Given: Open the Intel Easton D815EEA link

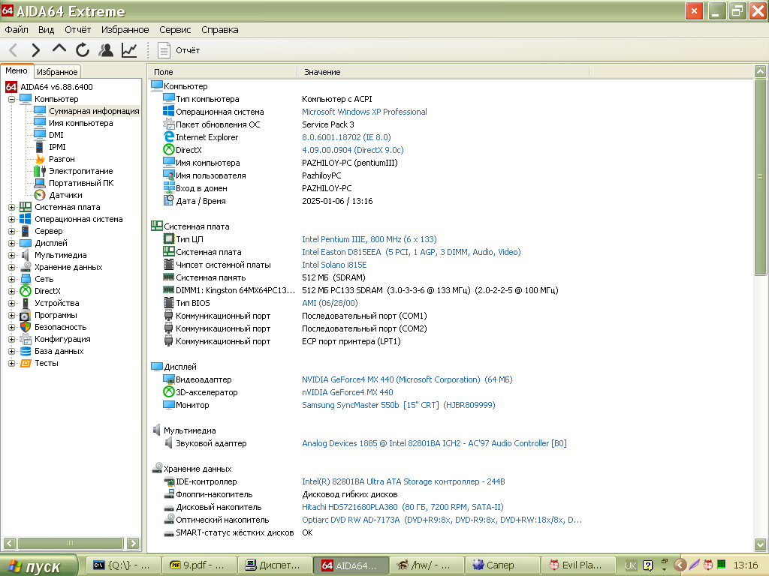Looking at the screenshot, I should coord(412,252).
